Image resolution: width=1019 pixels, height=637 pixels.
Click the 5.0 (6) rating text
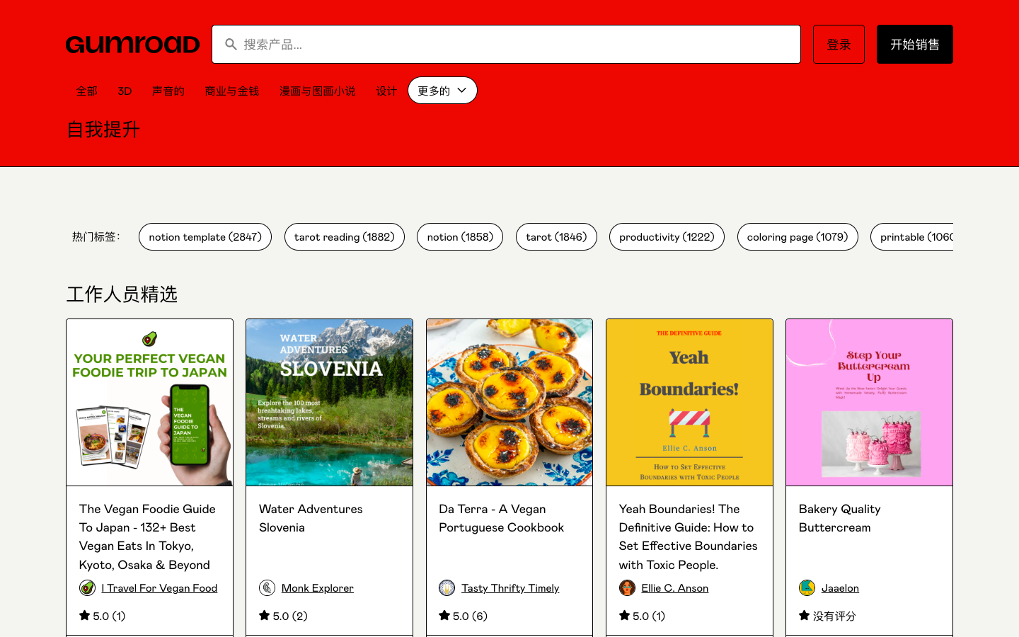point(470,616)
